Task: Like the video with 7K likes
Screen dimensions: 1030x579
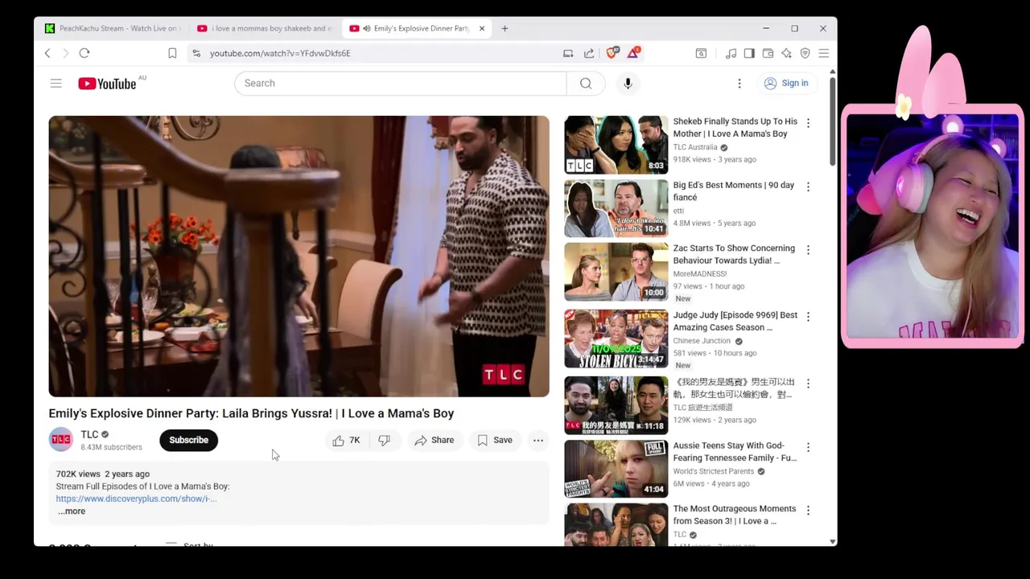Action: [346, 440]
